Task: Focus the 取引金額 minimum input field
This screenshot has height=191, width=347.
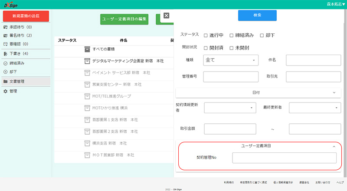Action: coord(230,129)
